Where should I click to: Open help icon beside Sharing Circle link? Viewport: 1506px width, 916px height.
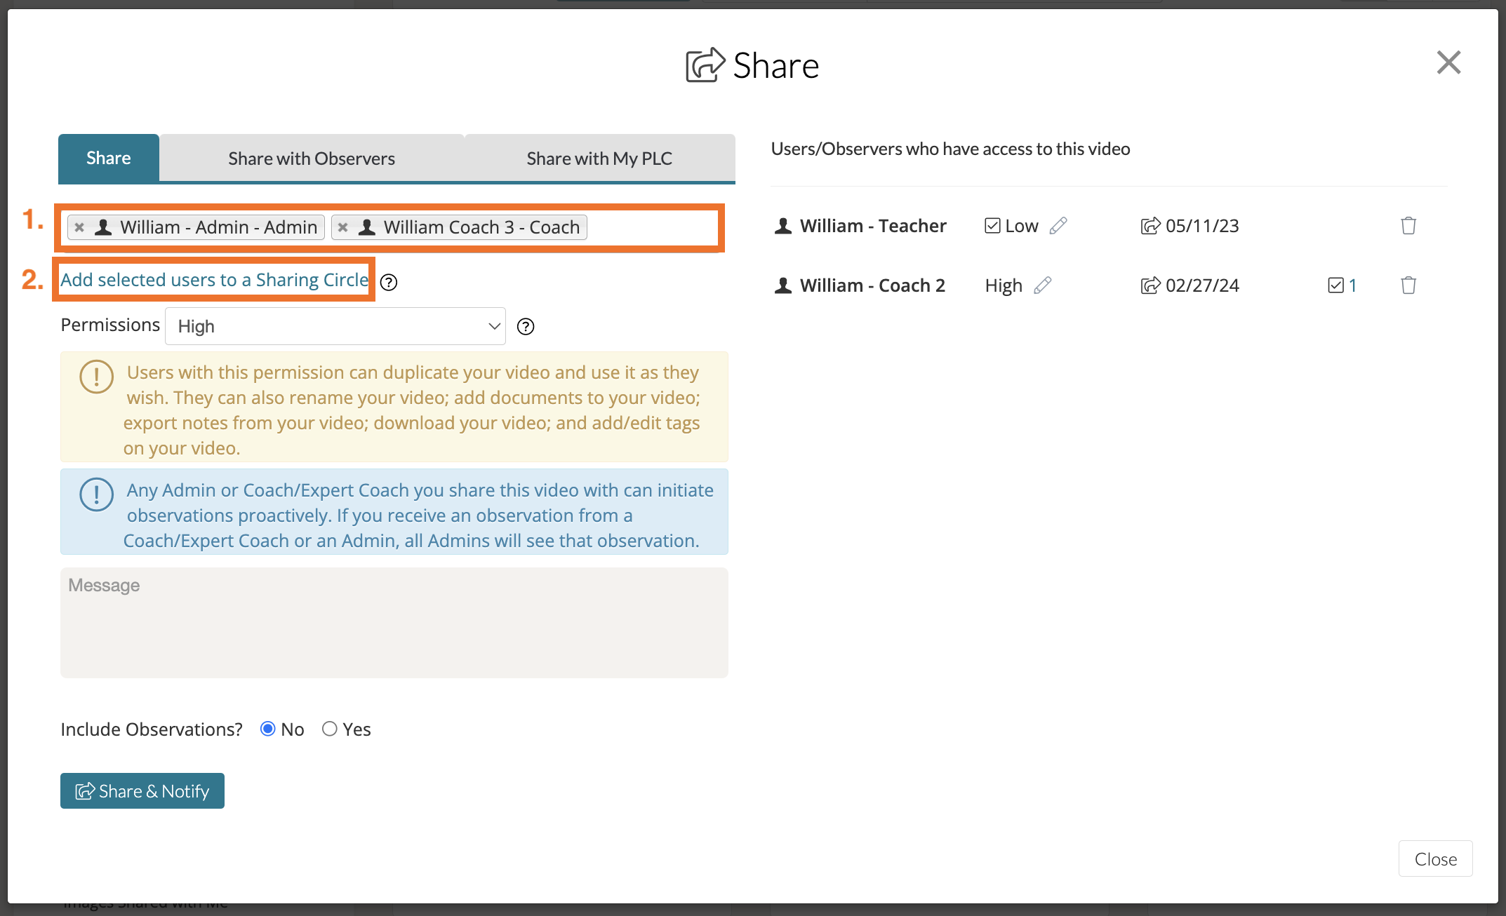pyautogui.click(x=389, y=282)
